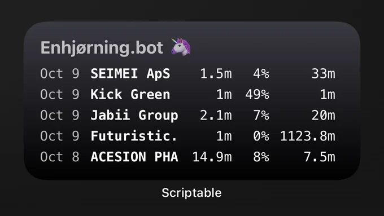
Task: Click the 14.9m amount for ACESION PHA
Action: coord(212,157)
